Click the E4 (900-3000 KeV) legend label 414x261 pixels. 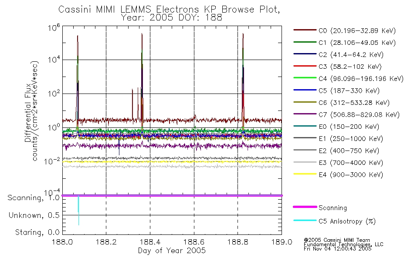351,175
